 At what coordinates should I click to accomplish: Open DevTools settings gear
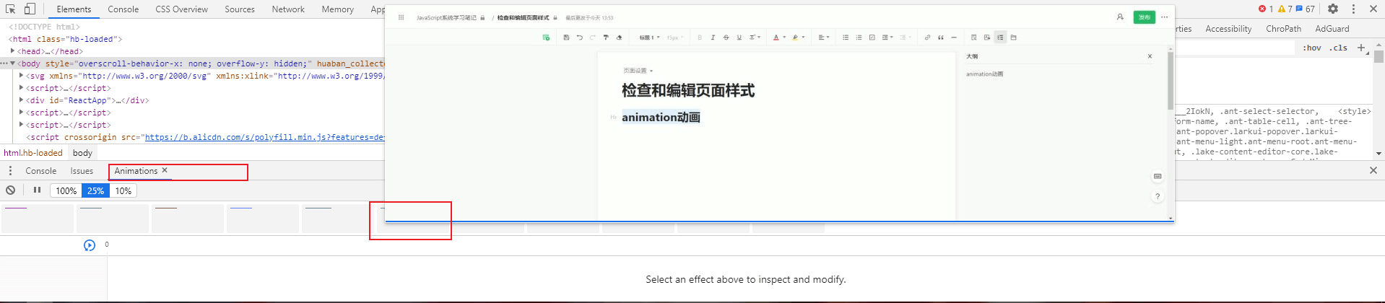coord(1333,9)
